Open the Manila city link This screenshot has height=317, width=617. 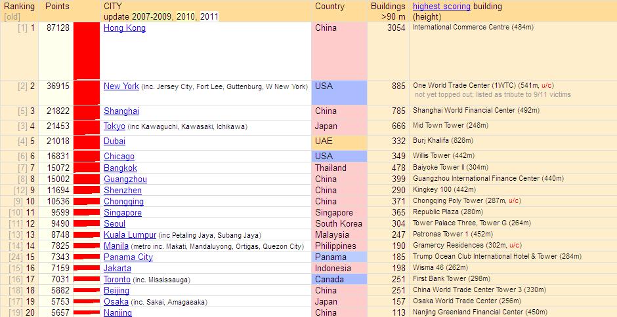[x=116, y=246]
